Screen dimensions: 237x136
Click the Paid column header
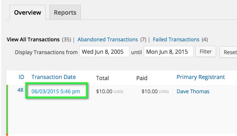(142, 78)
